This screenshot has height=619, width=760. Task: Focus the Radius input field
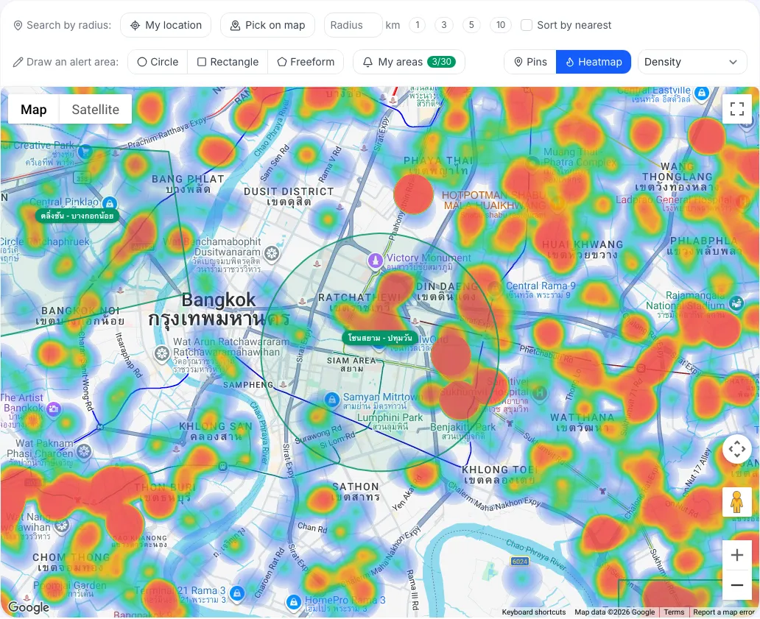click(x=353, y=25)
